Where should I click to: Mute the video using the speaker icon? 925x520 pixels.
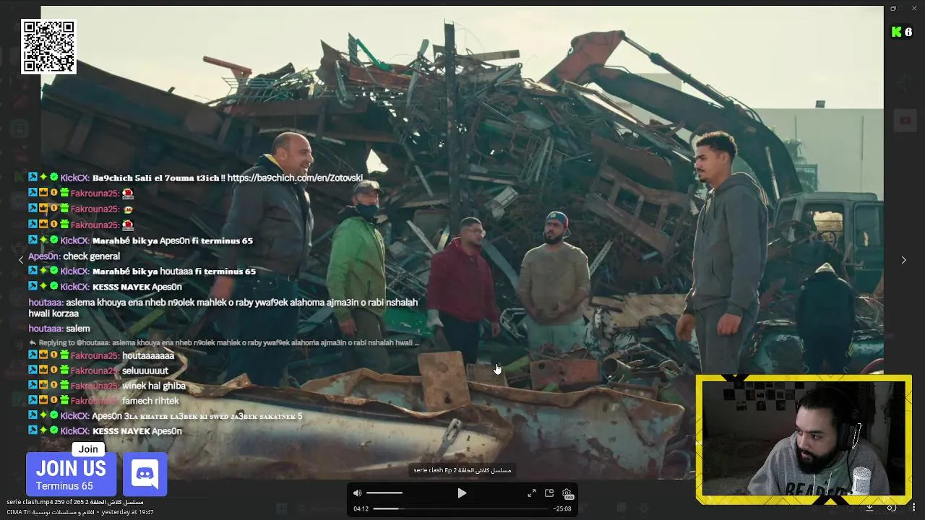coord(357,493)
